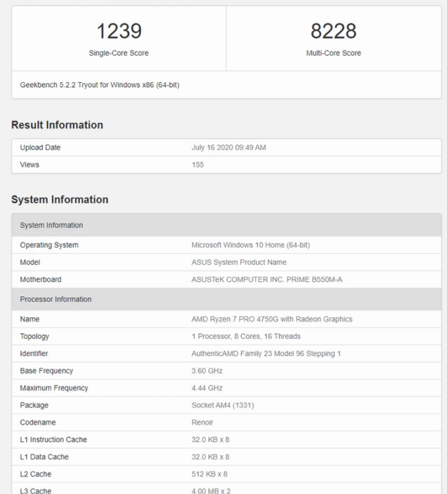Click the 8228 Multi-Core Score value
447x494 pixels.
[333, 31]
